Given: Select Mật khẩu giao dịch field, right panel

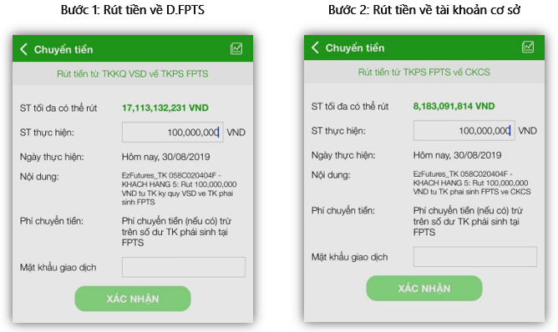Looking at the screenshot, I should (x=475, y=257).
